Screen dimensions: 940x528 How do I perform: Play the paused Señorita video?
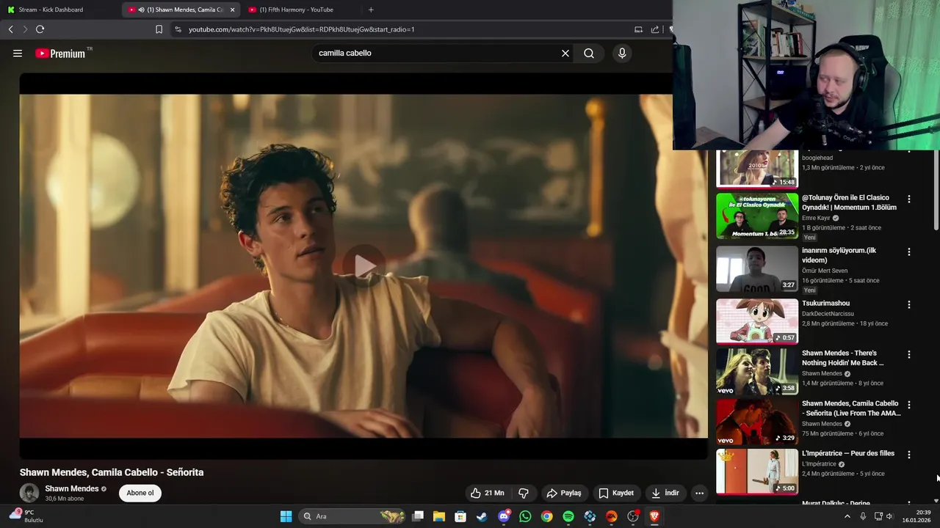(x=364, y=265)
